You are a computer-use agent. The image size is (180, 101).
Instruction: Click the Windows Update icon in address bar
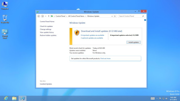click(52, 16)
